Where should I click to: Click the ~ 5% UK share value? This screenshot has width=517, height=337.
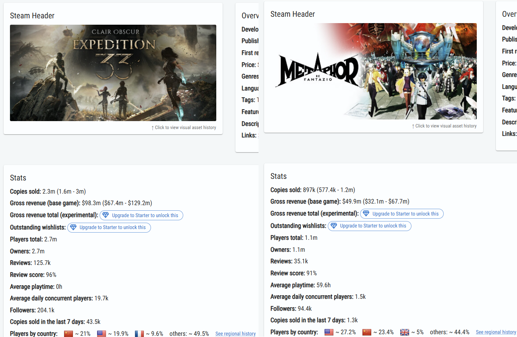(x=417, y=332)
